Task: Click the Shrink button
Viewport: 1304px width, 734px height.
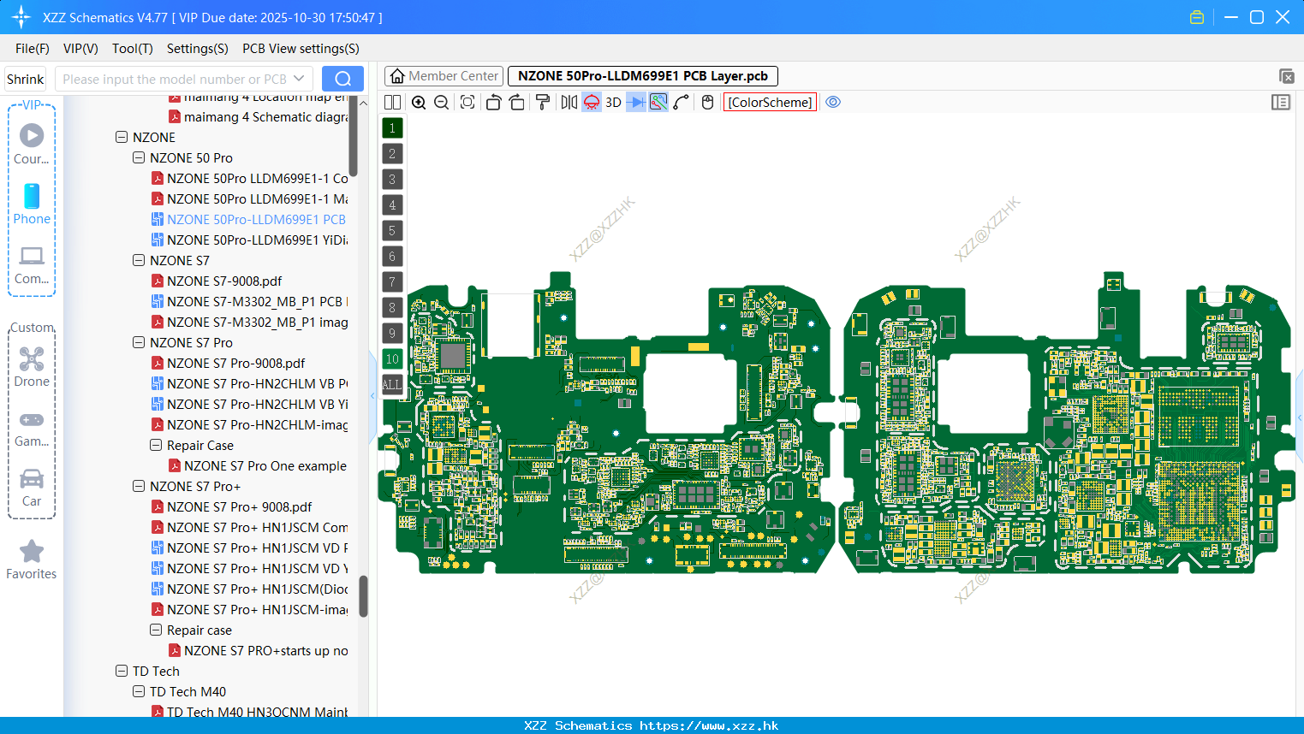Action: coord(26,79)
